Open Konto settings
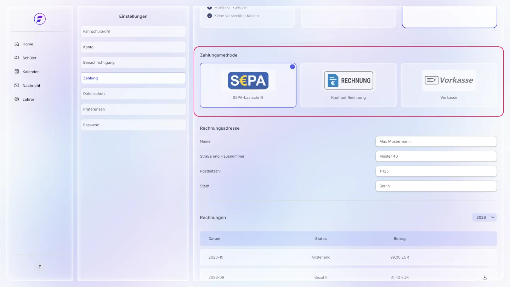This screenshot has height=287, width=510. click(x=133, y=47)
